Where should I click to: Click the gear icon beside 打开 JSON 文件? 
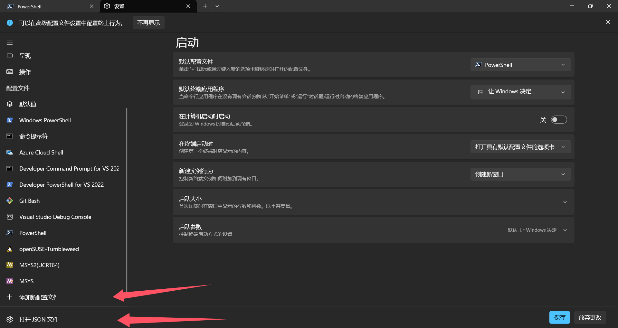(9, 319)
